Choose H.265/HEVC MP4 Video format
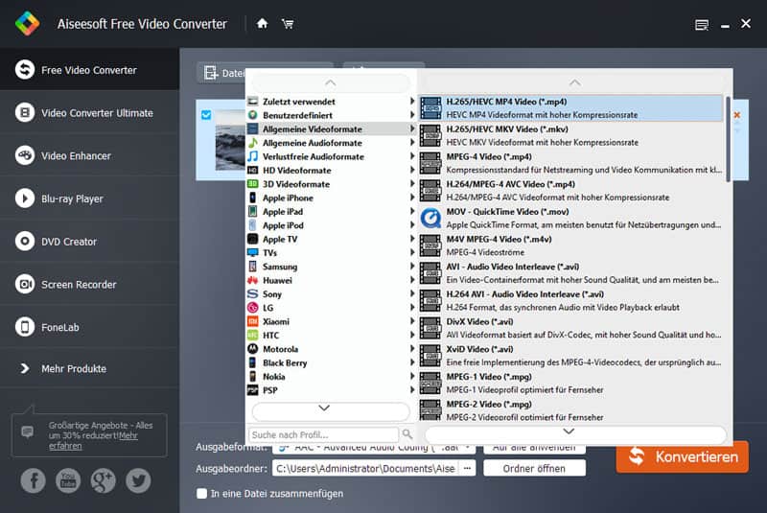Image resolution: width=767 pixels, height=513 pixels. click(570, 108)
